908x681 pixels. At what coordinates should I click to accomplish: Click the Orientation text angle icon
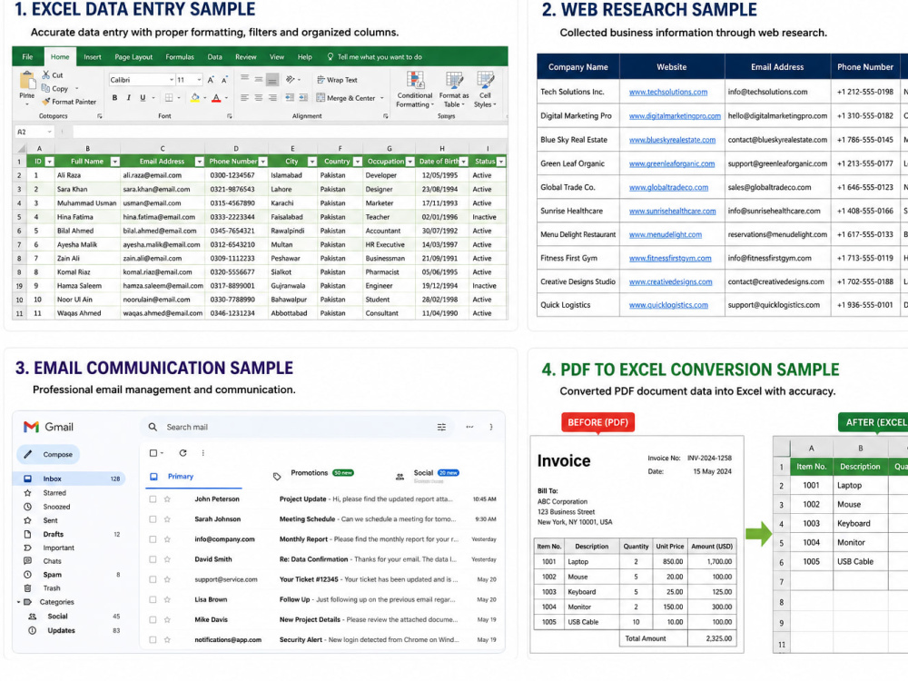pyautogui.click(x=291, y=79)
